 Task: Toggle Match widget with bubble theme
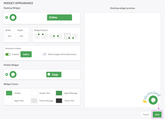click(x=44, y=54)
